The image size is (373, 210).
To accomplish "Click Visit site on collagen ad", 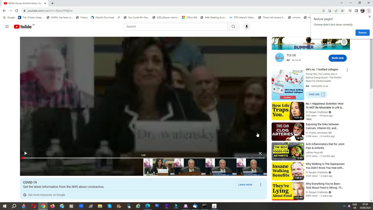I will pyautogui.click(x=316, y=94).
